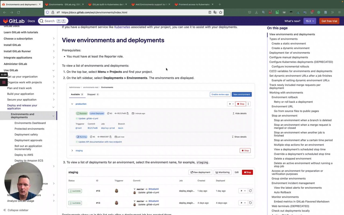Collapse the production environment row
This screenshot has width=344, height=215.
pyautogui.click(x=72, y=104)
